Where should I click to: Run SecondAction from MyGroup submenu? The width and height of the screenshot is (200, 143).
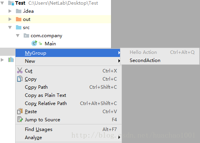pos(160,60)
